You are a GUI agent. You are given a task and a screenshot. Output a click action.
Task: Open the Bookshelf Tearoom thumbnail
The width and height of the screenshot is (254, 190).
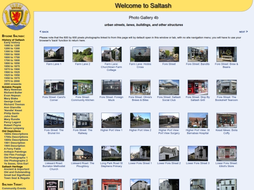click(x=226, y=87)
